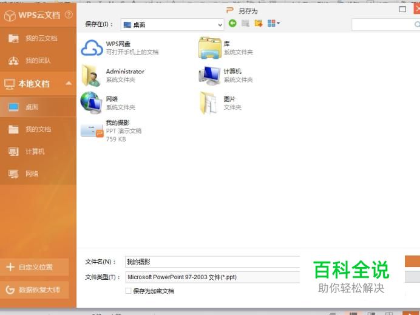Select My Documents (我的文档) in sidebar
Image resolution: width=420 pixels, height=315 pixels.
point(38,129)
